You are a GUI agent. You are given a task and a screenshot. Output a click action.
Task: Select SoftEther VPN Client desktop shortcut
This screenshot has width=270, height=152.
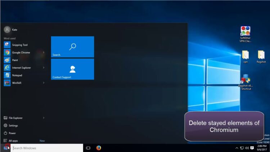coord(246,34)
